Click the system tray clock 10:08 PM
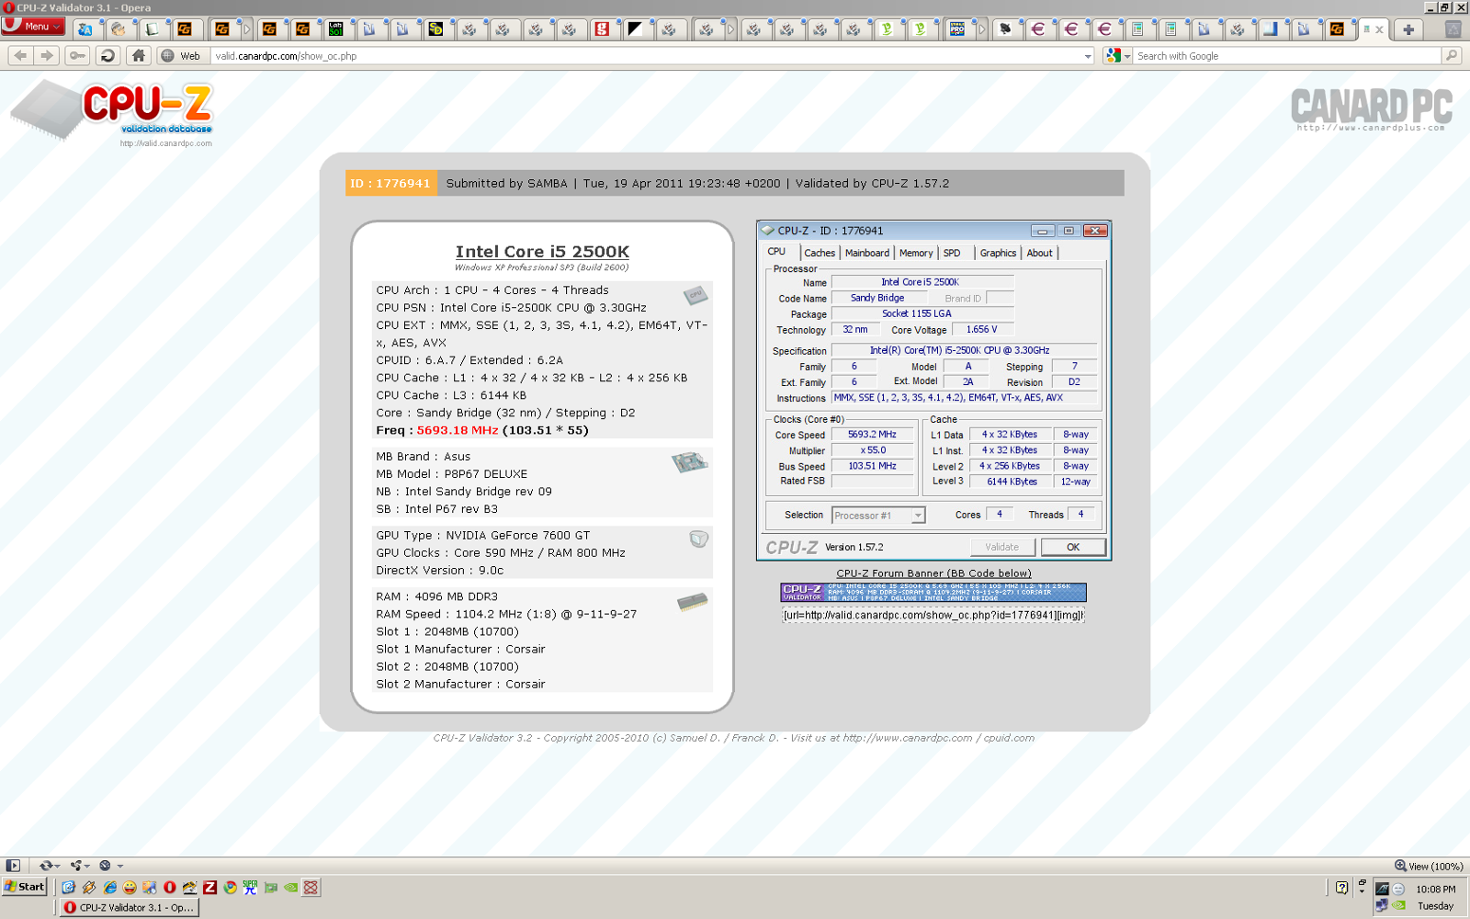Image resolution: width=1470 pixels, height=919 pixels. click(1435, 890)
